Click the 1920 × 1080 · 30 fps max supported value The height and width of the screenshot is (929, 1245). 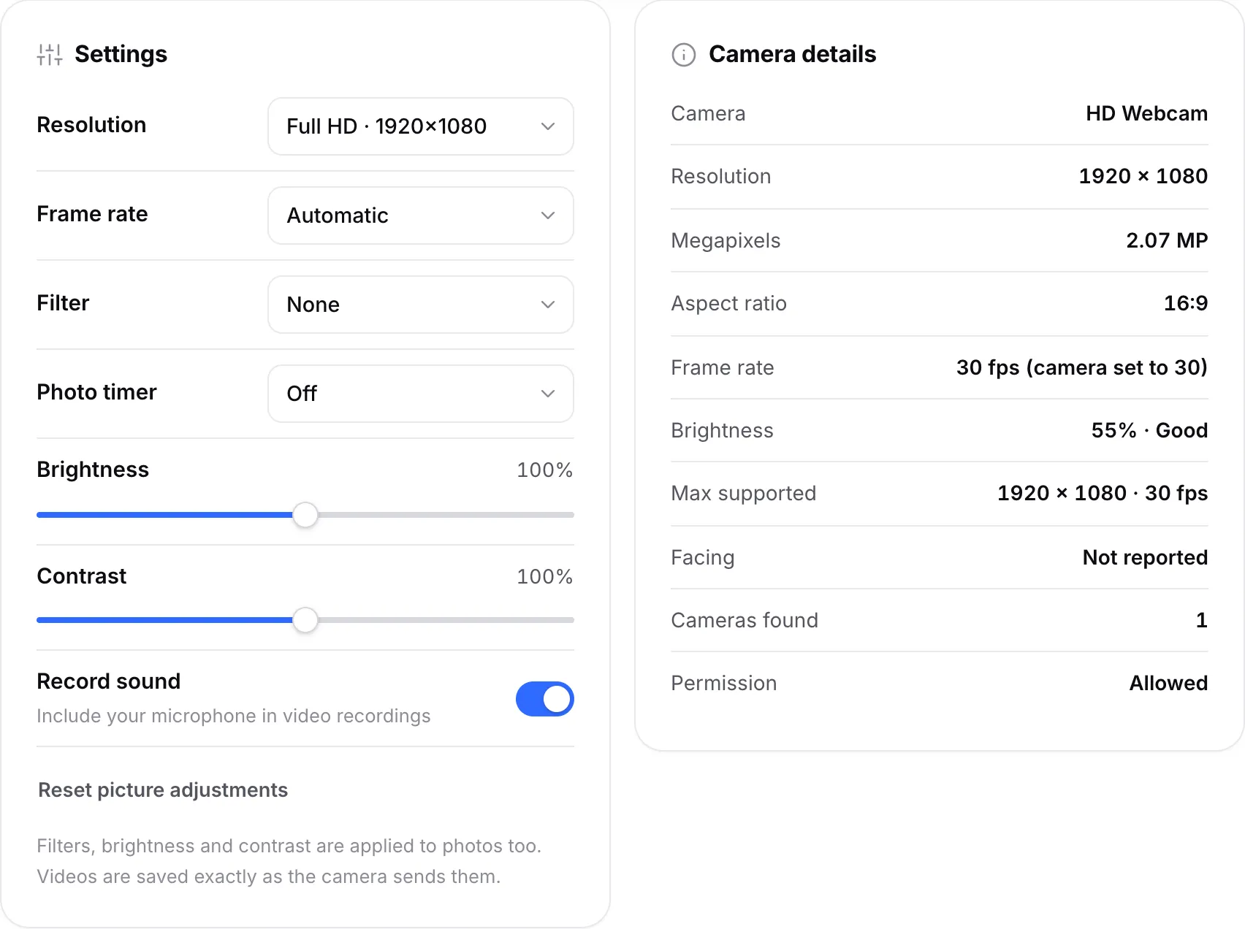(x=1103, y=493)
